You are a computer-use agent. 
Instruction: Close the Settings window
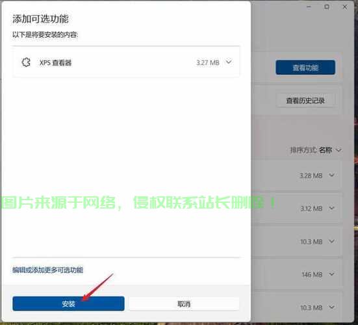(345, 7)
